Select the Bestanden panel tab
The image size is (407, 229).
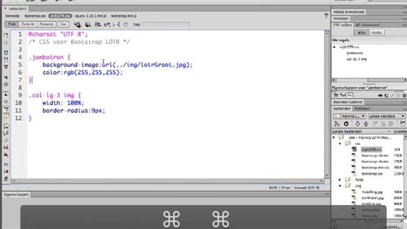pos(342,109)
